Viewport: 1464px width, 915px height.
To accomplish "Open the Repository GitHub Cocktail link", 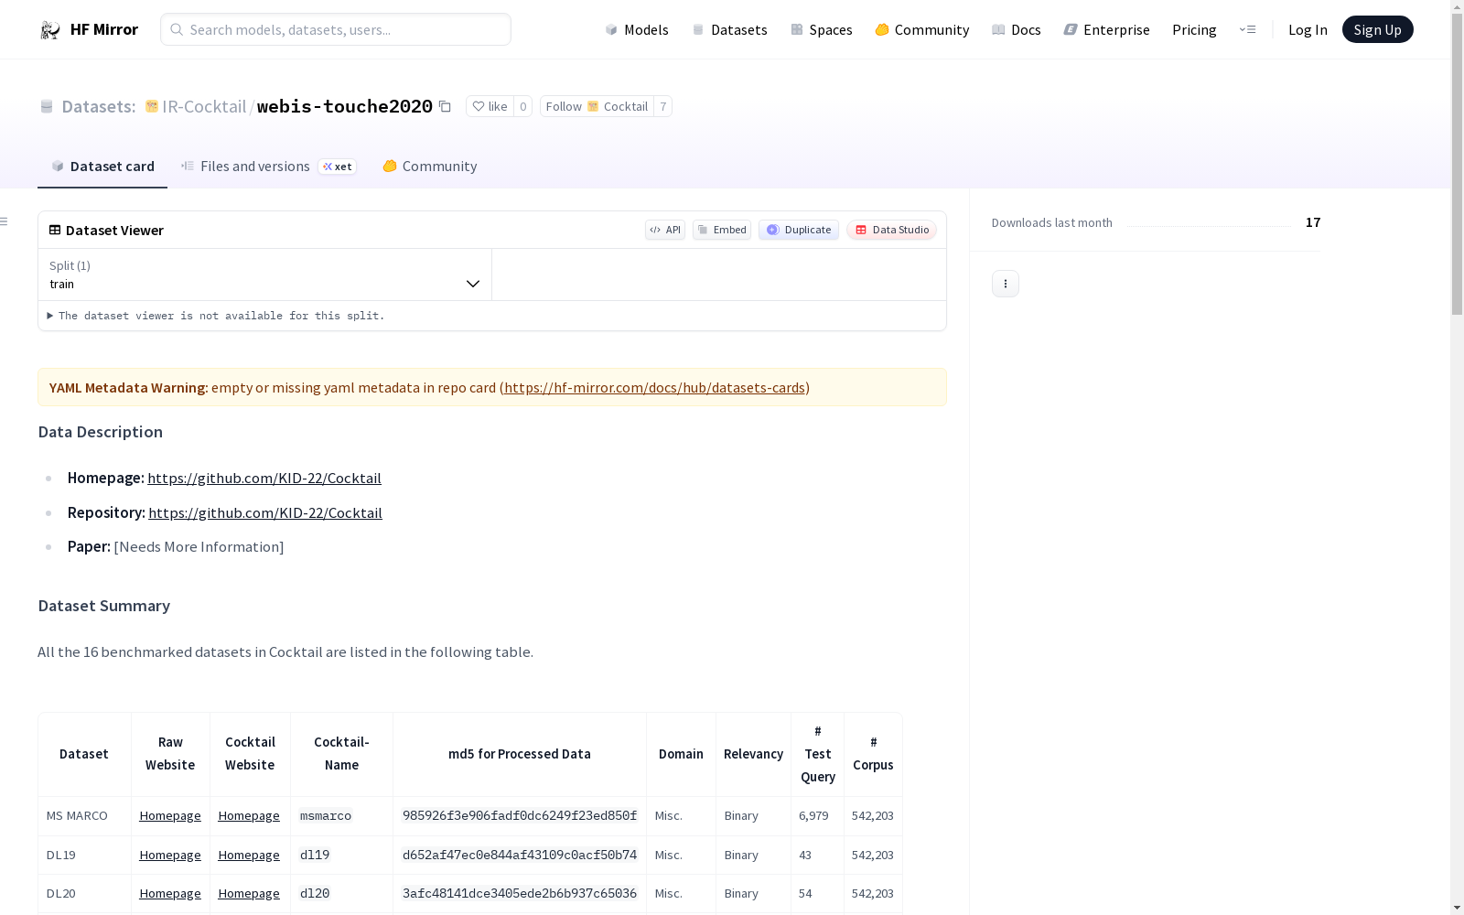I will tap(265, 512).
